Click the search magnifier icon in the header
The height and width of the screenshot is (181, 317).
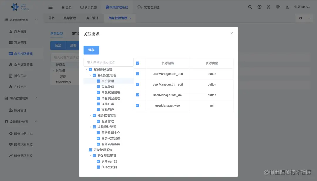click(250, 7)
